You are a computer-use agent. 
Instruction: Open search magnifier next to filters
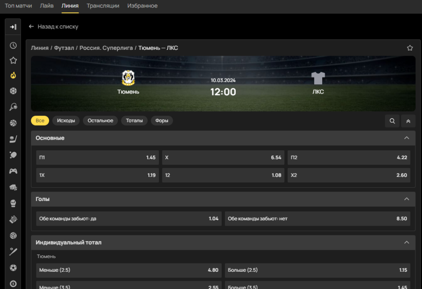[x=392, y=121]
